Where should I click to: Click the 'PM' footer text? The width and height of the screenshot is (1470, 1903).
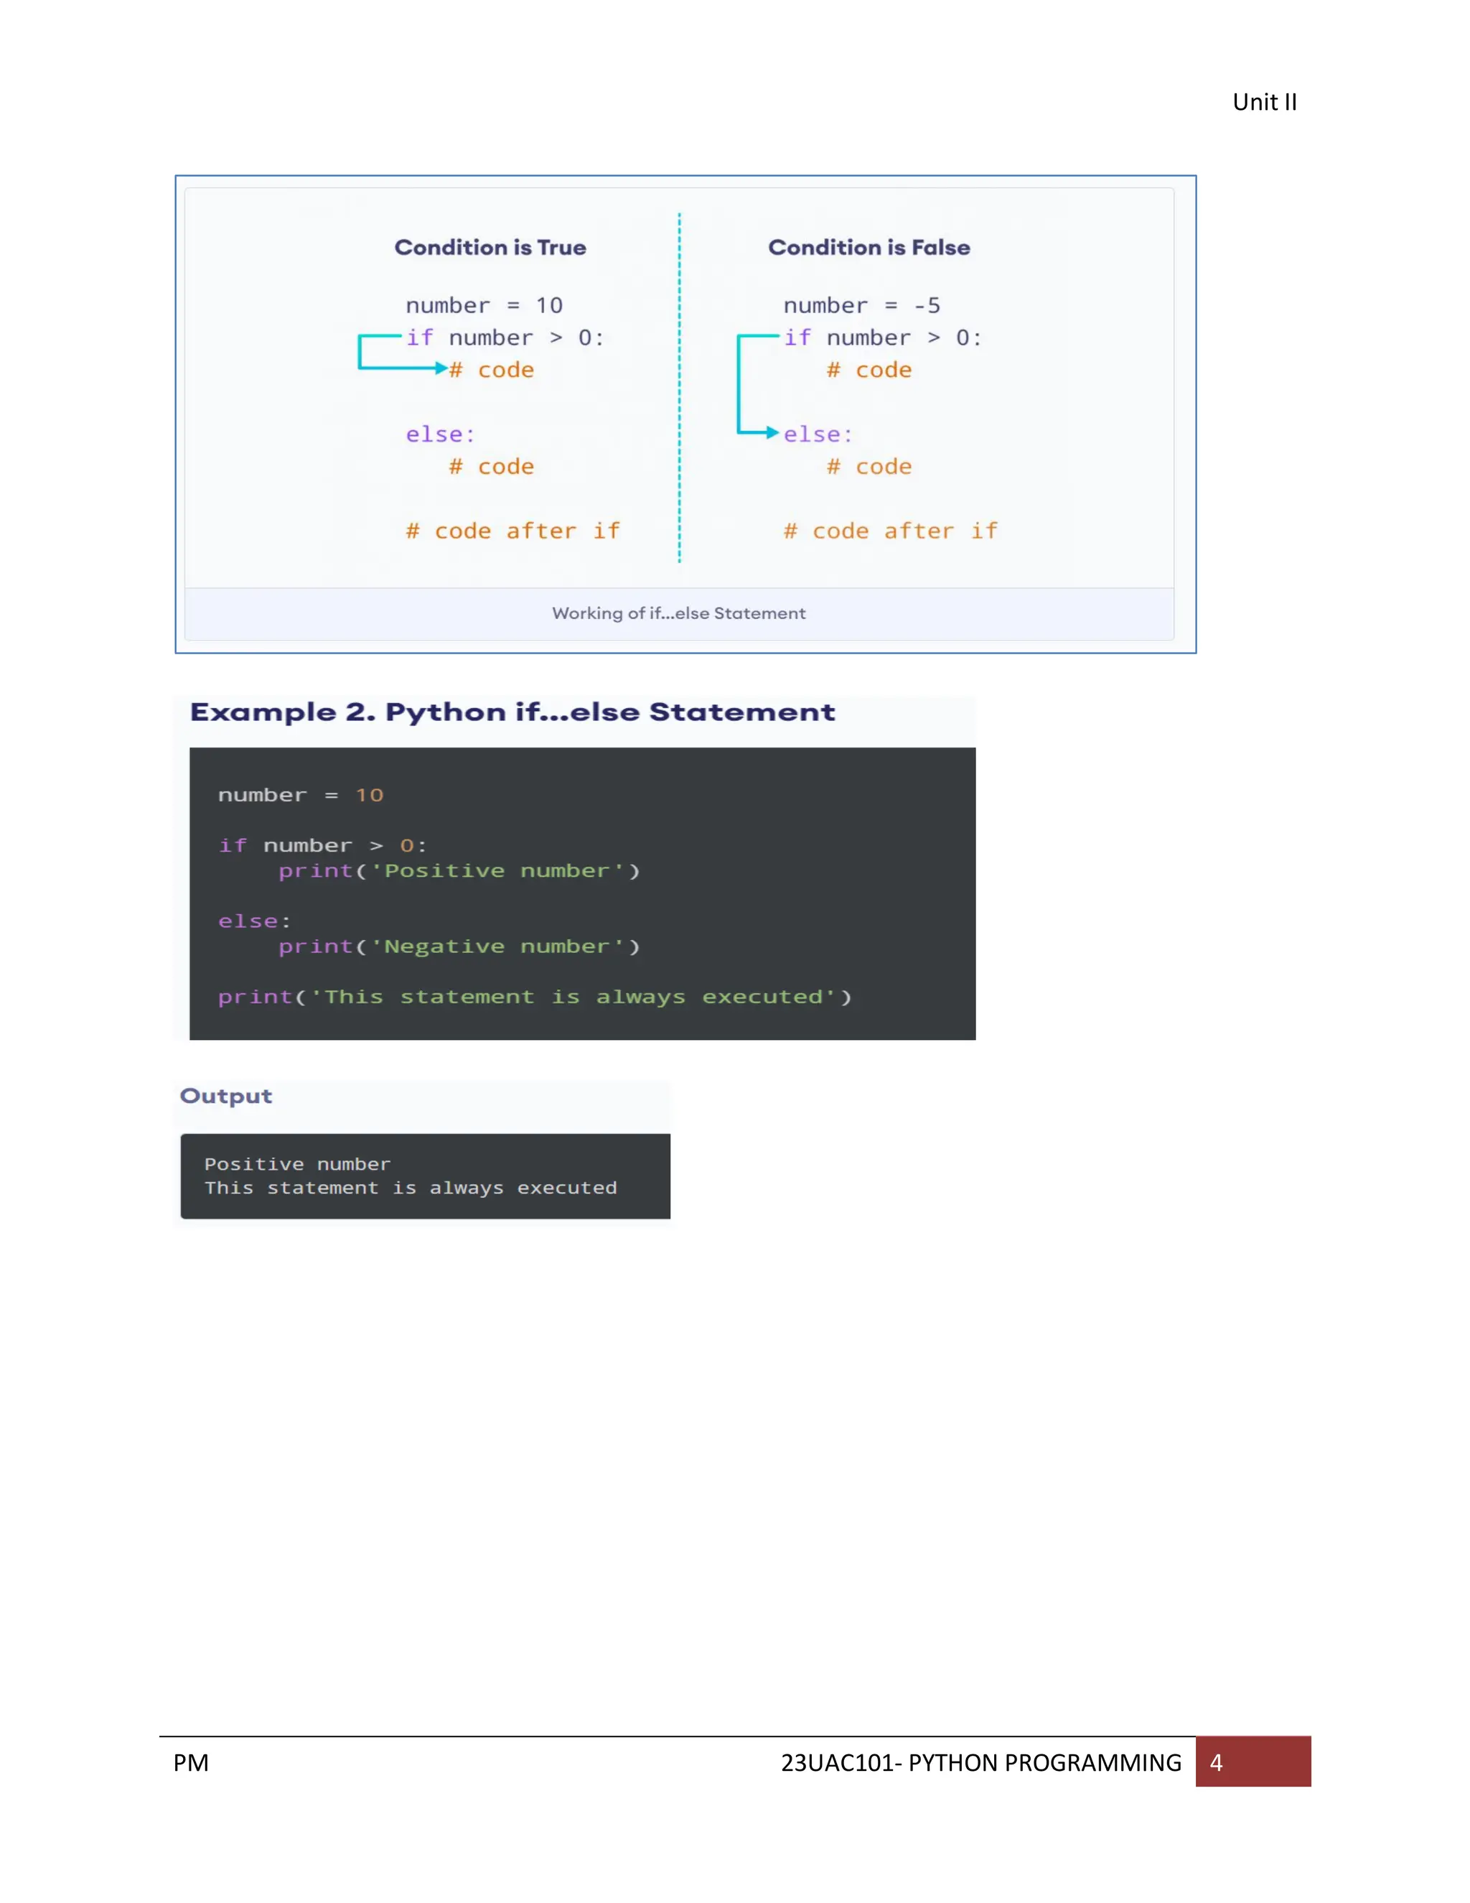click(191, 1763)
